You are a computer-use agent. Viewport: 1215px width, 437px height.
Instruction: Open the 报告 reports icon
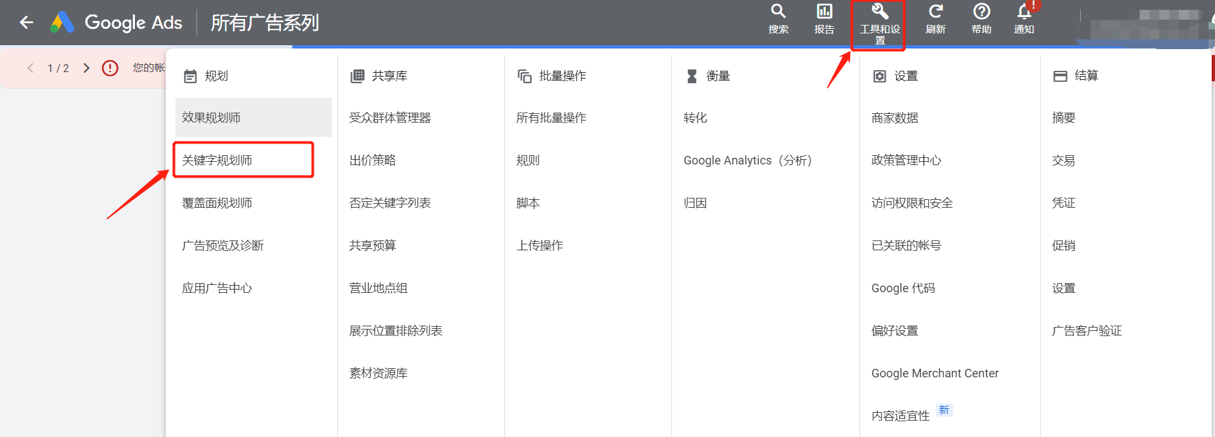coord(824,20)
